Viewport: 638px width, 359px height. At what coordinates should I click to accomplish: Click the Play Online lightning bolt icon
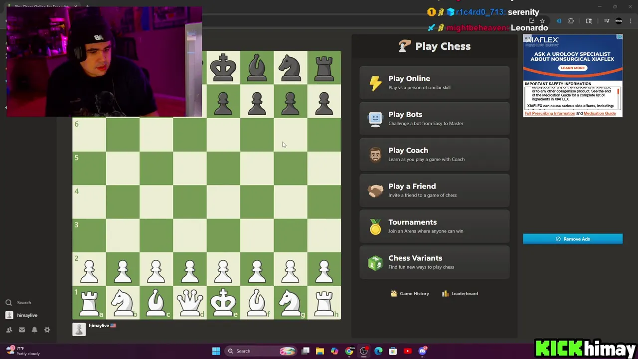[x=375, y=83]
